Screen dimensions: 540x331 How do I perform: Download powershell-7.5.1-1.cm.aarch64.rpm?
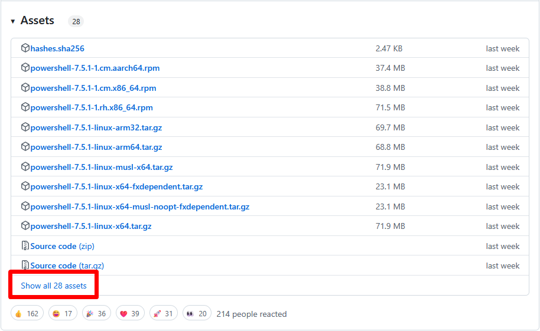click(95, 68)
